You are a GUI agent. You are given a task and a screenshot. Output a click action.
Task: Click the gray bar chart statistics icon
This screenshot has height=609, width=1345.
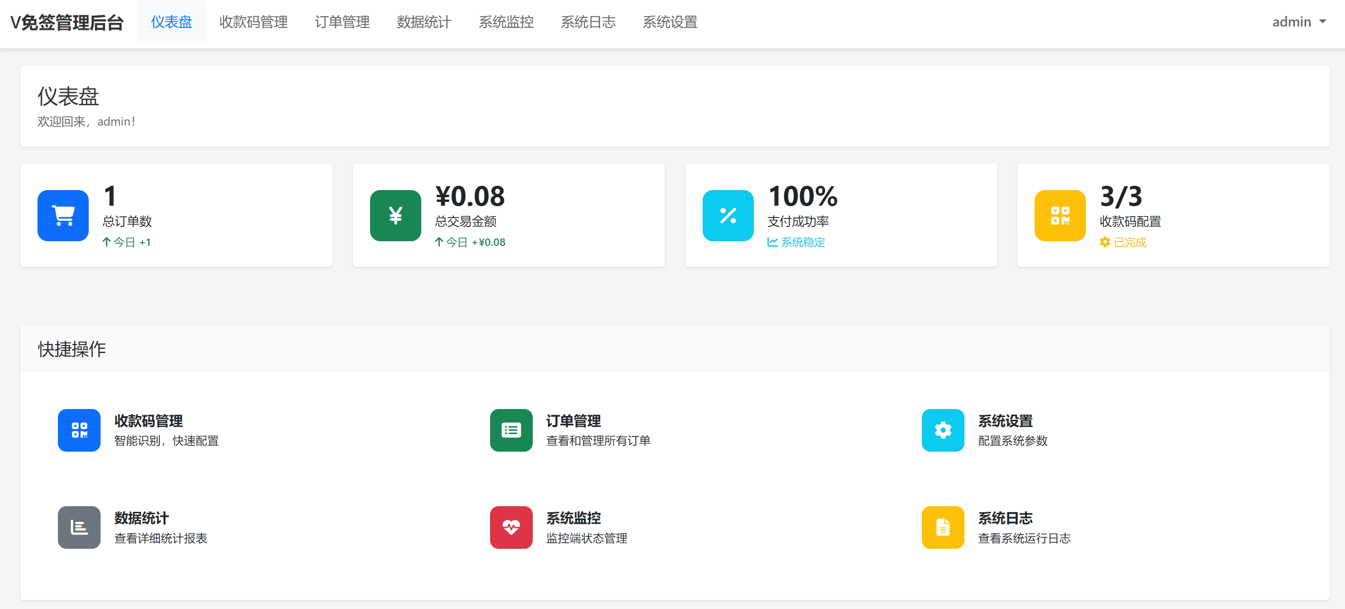tap(79, 527)
